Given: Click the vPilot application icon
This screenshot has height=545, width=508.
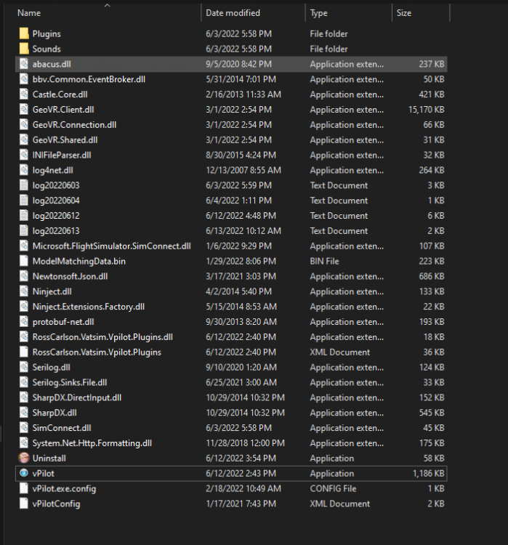Looking at the screenshot, I should tap(24, 473).
